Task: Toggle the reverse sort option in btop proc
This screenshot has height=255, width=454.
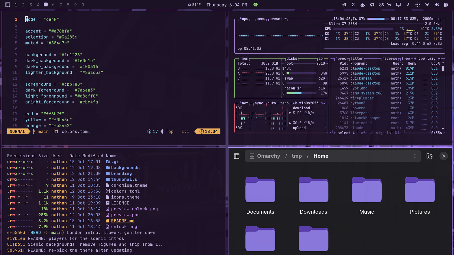Action: tap(390, 58)
